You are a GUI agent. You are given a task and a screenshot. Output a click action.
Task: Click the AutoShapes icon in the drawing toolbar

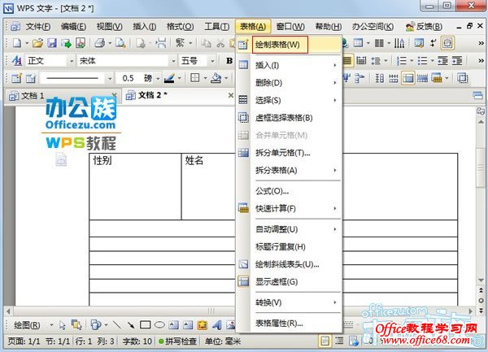(x=96, y=324)
